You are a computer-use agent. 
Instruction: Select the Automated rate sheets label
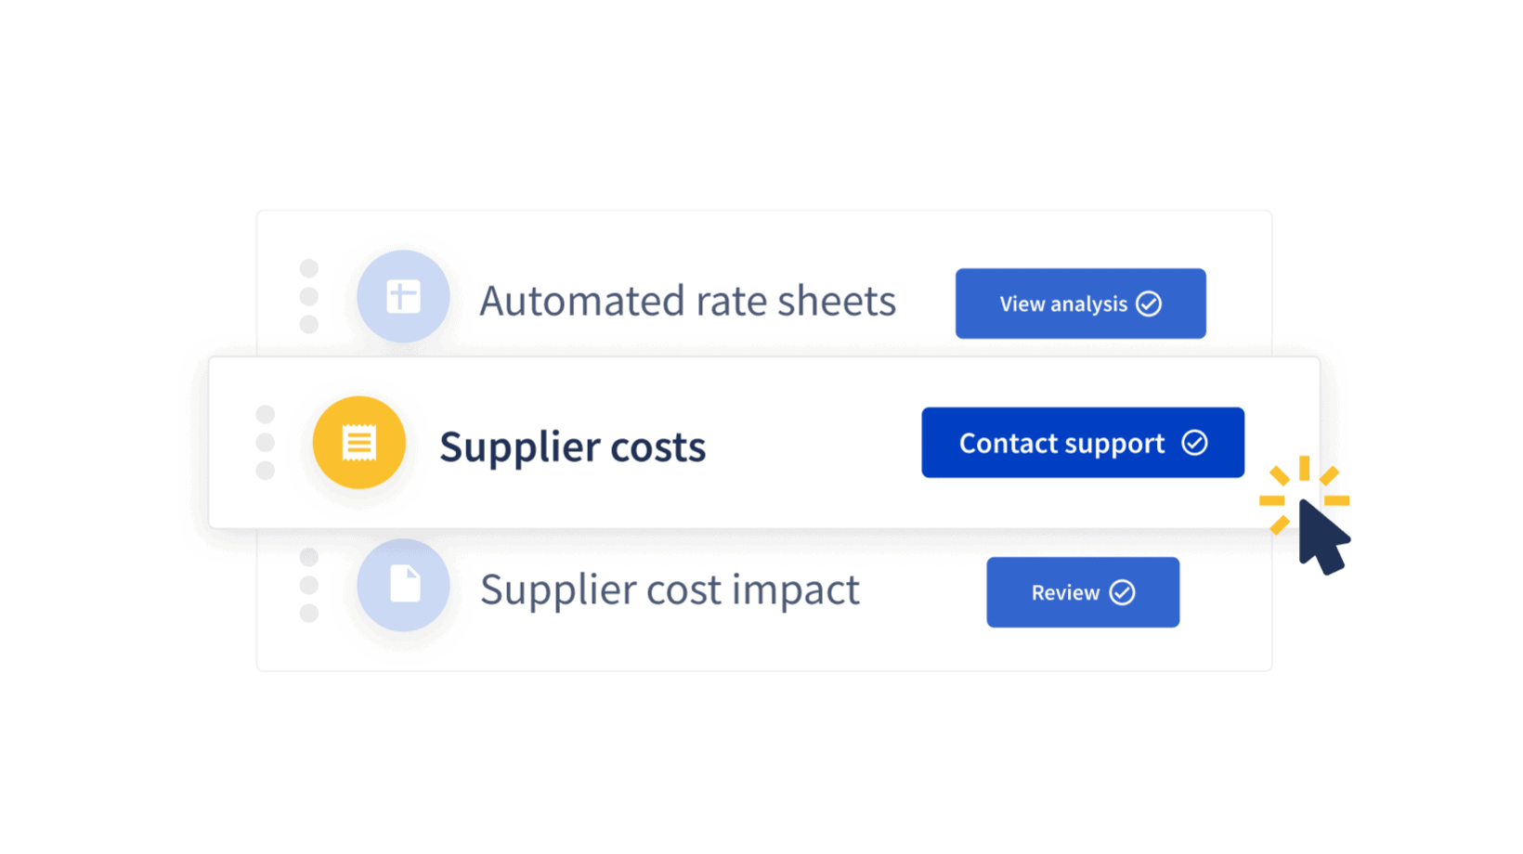click(687, 301)
